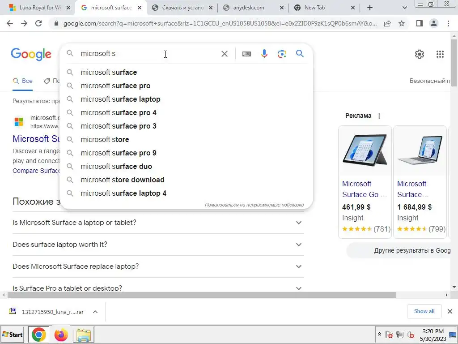Screen dimensions: 458x344
Task: Open Chrome from the taskbar
Action: click(39, 334)
